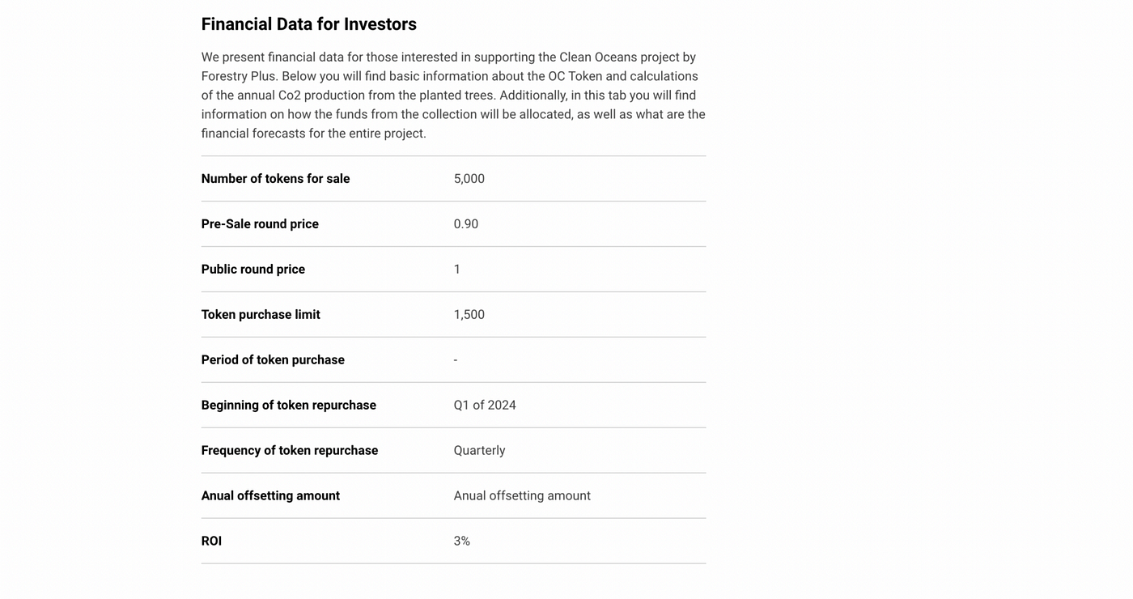Click the Q1 of 2024 value
Image resolution: width=1133 pixels, height=599 pixels.
point(484,406)
